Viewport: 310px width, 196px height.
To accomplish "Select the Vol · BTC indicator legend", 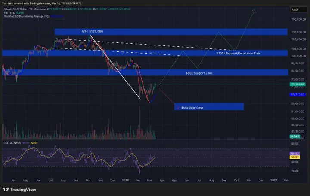I will coord(8,13).
